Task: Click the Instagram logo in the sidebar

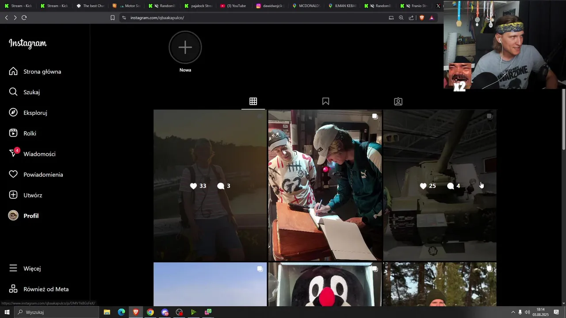Action: (27, 43)
